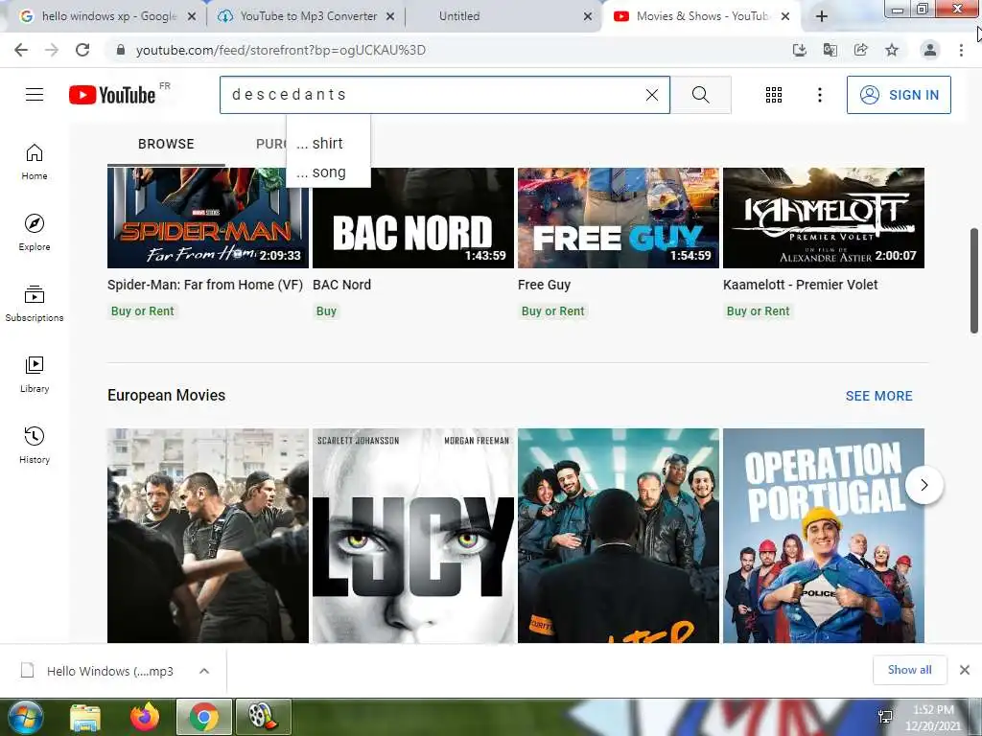Screen dimensions: 982x736
Task: Click the translate page icon
Action: coord(830,50)
